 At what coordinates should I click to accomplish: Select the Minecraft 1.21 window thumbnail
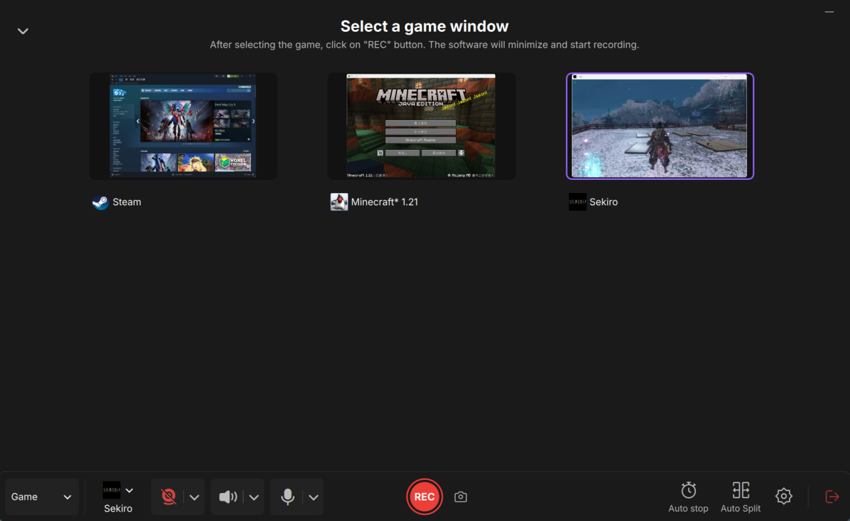click(x=422, y=126)
